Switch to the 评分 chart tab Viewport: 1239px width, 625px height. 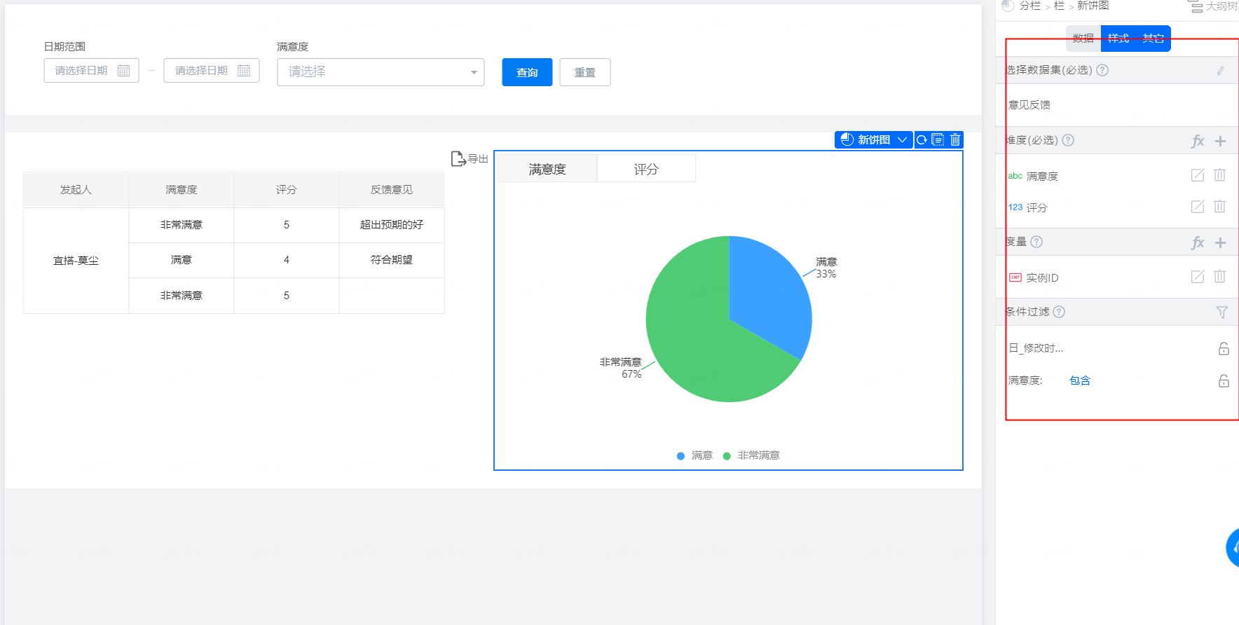click(x=646, y=169)
